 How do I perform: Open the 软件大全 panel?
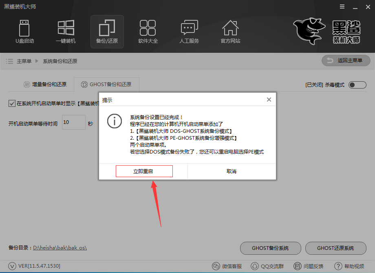[x=148, y=32]
